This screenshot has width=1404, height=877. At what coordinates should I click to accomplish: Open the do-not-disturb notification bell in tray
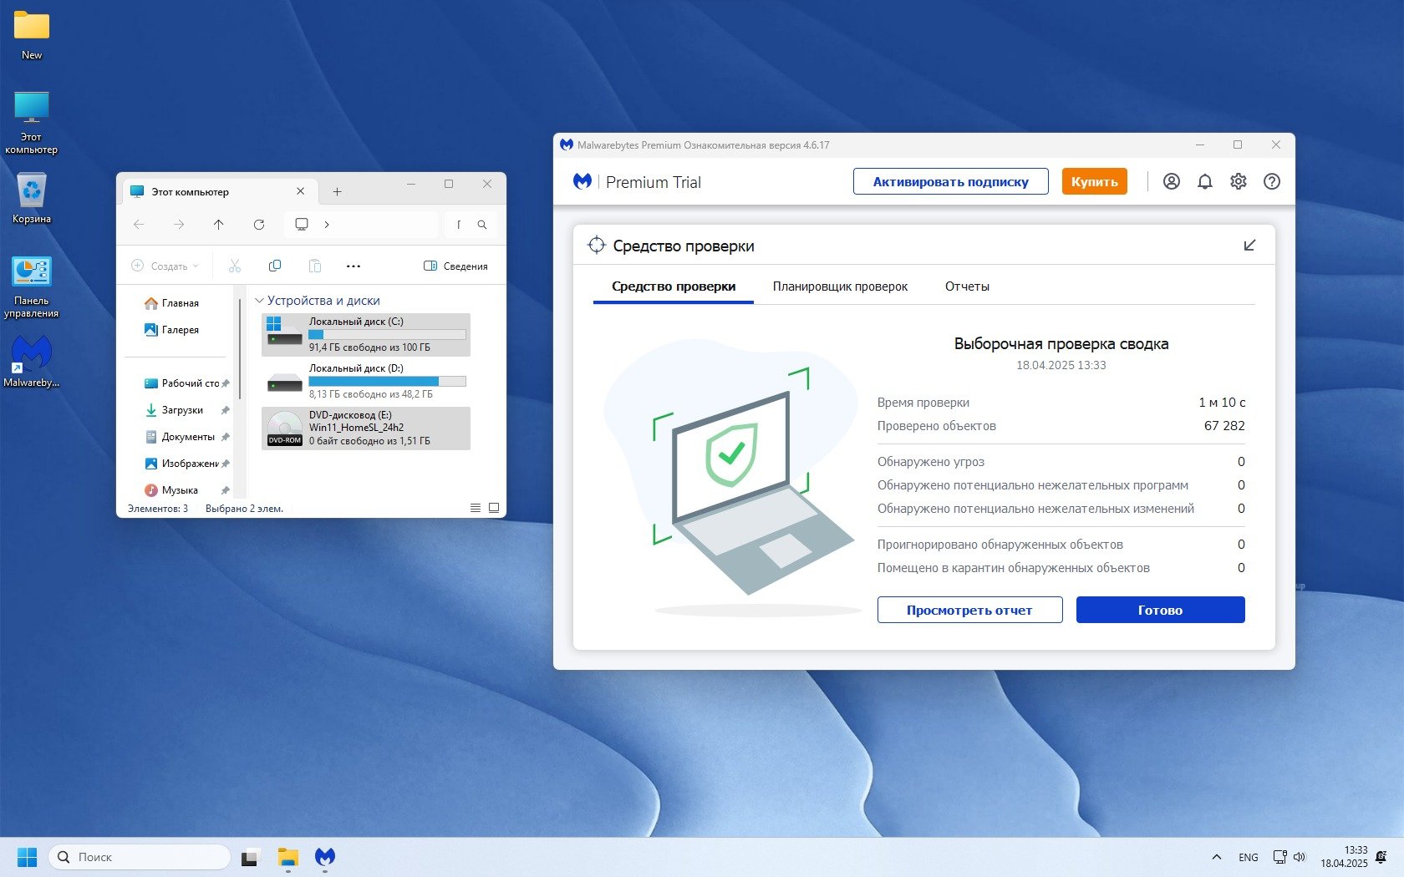(x=1381, y=857)
